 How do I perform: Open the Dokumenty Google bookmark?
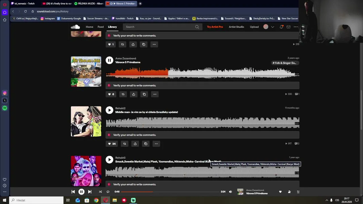(x=69, y=18)
